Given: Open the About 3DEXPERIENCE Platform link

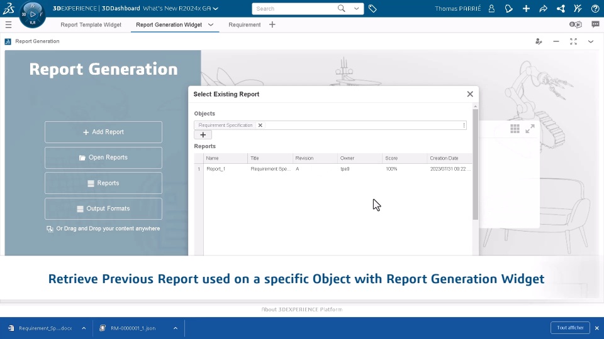Looking at the screenshot, I should click(x=302, y=309).
